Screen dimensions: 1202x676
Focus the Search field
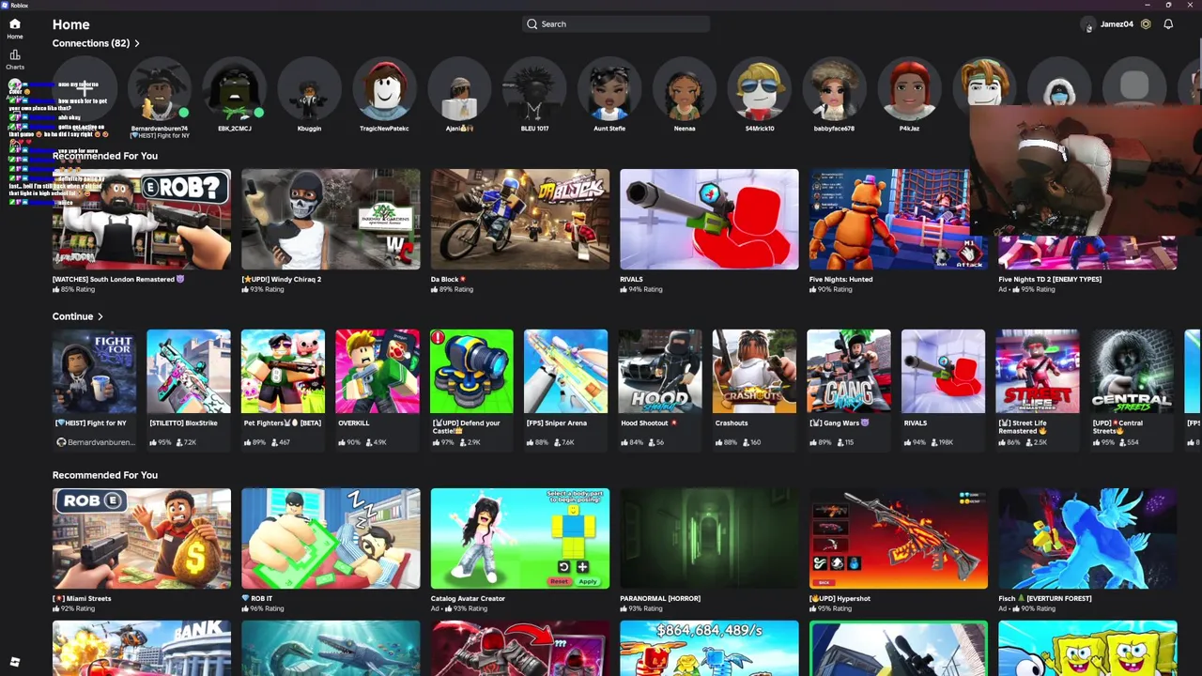pos(615,24)
